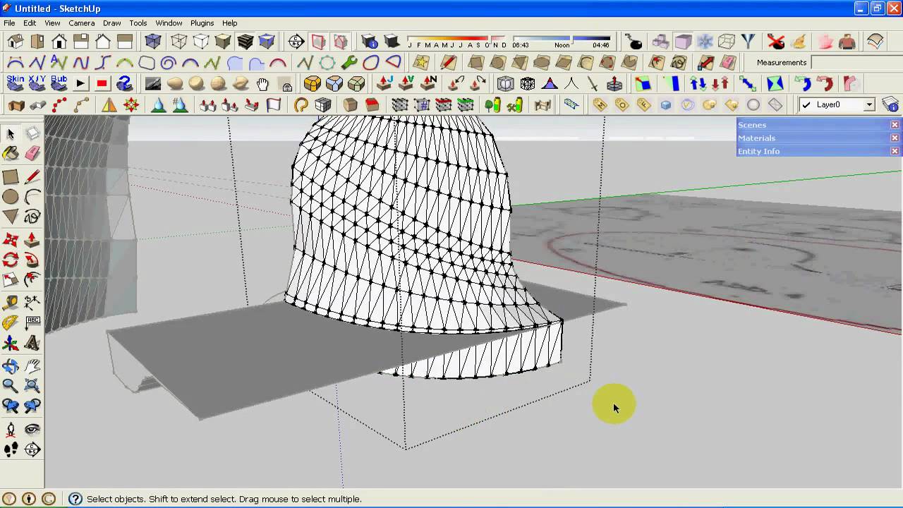The width and height of the screenshot is (903, 508).
Task: Select the Circle drawing tool
Action: click(11, 197)
